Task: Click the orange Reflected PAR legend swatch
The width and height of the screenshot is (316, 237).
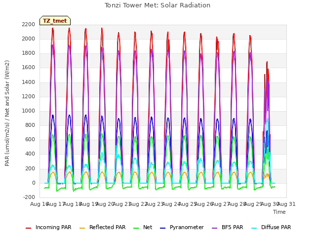Action: pyautogui.click(x=82, y=228)
